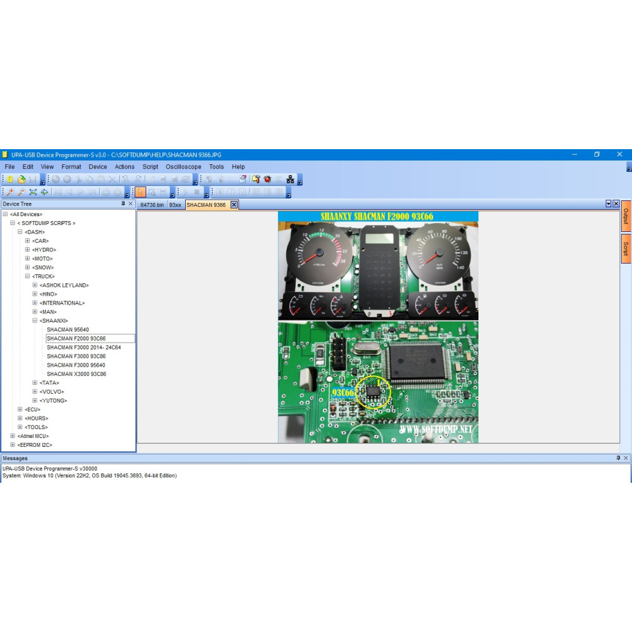Click the align left formatting icon
The height and width of the screenshot is (632, 632).
click(256, 192)
